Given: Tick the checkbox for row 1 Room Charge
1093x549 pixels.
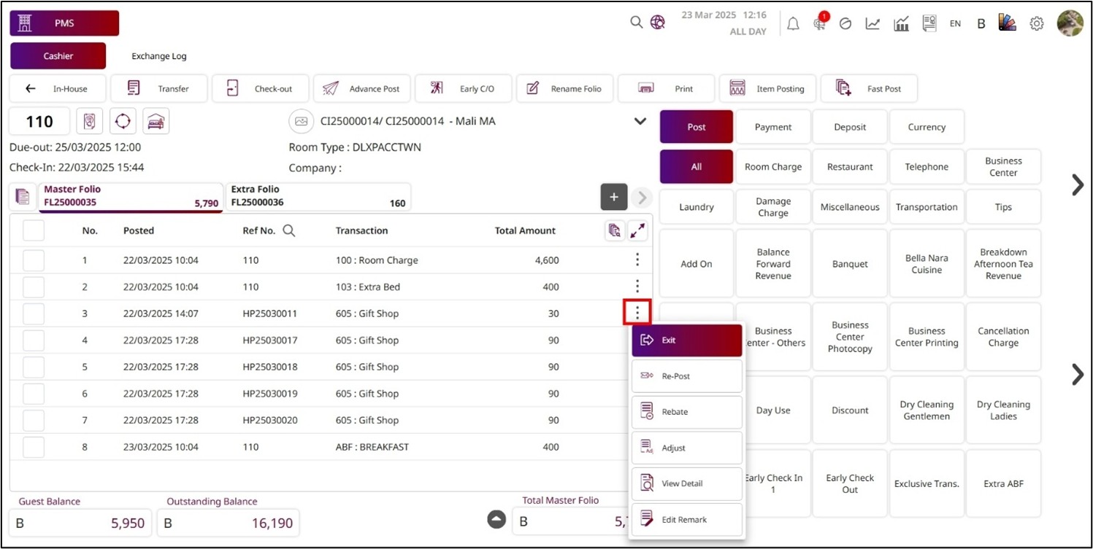Looking at the screenshot, I should [x=34, y=260].
